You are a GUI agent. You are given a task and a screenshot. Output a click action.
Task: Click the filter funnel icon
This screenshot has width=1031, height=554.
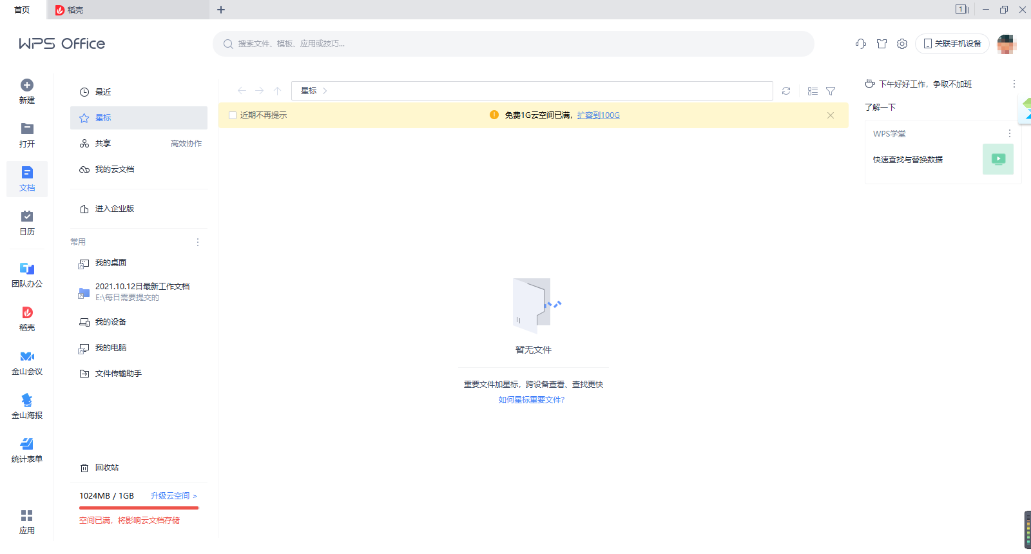tap(831, 91)
